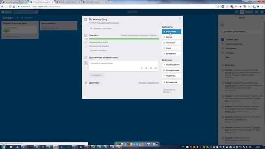Click the Копирование copy button
Screen dimensions: 265x149
point(171,70)
